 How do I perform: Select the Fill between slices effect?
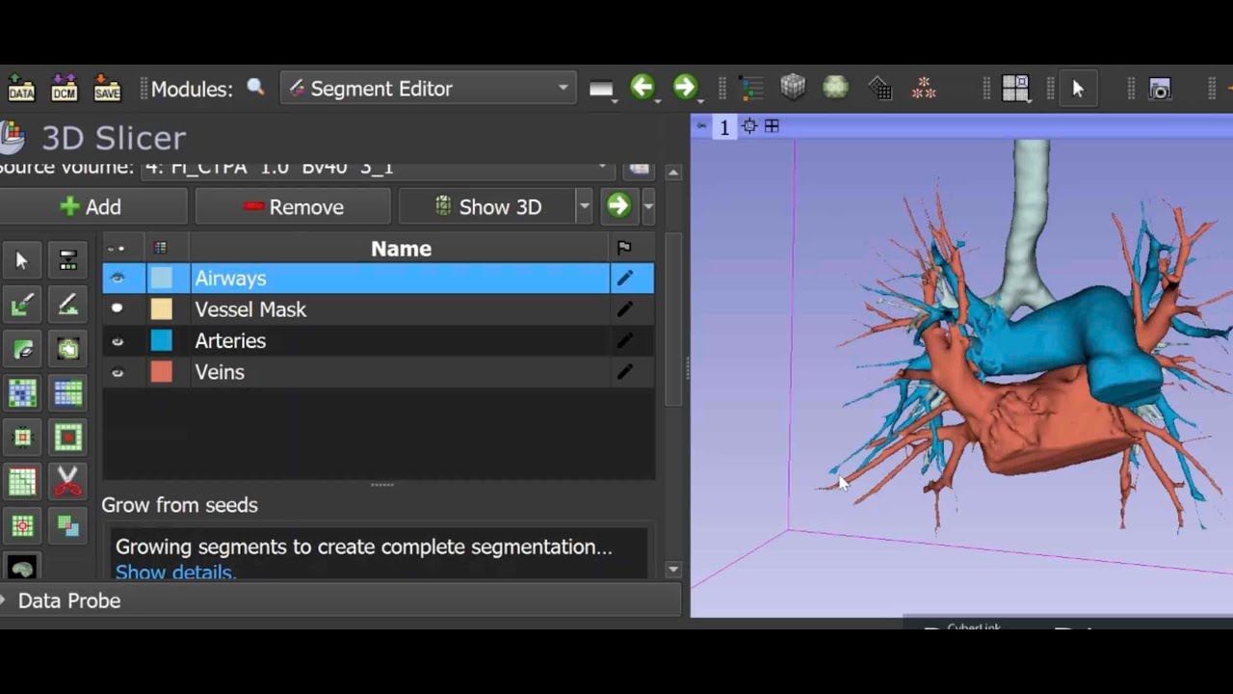coord(67,393)
